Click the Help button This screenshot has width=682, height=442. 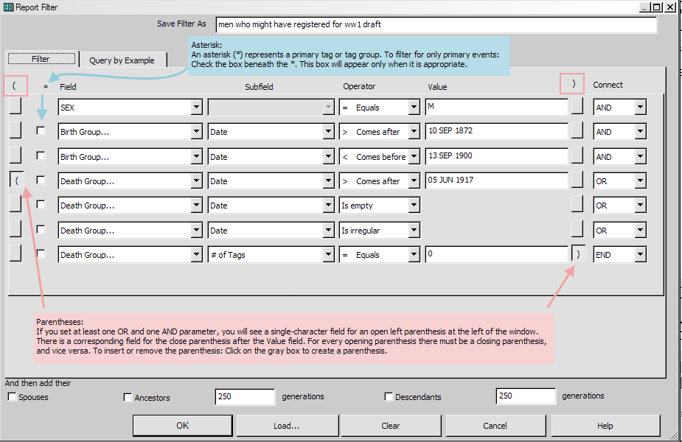(x=605, y=426)
